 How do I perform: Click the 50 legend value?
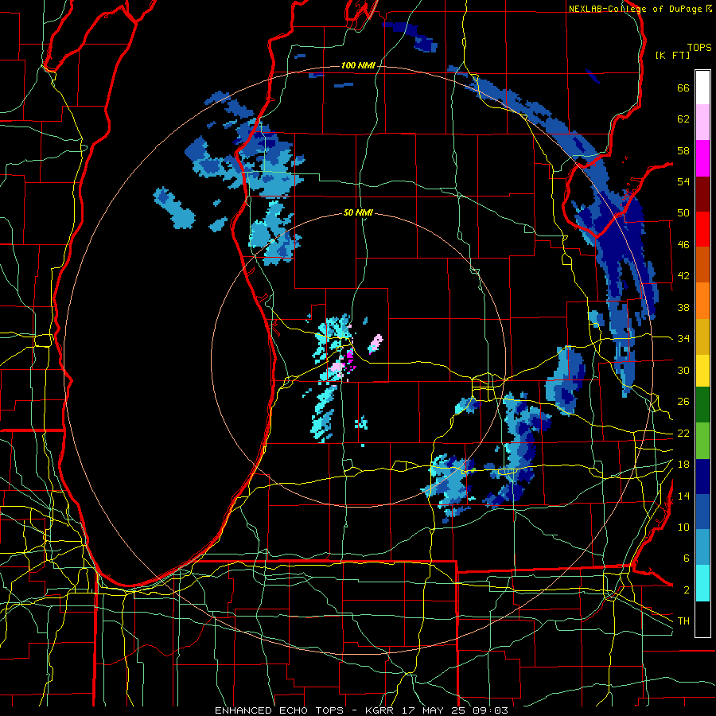pyautogui.click(x=683, y=213)
